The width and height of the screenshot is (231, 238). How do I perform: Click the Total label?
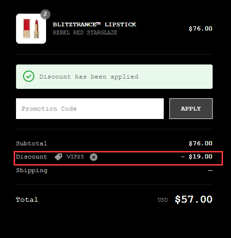27,200
